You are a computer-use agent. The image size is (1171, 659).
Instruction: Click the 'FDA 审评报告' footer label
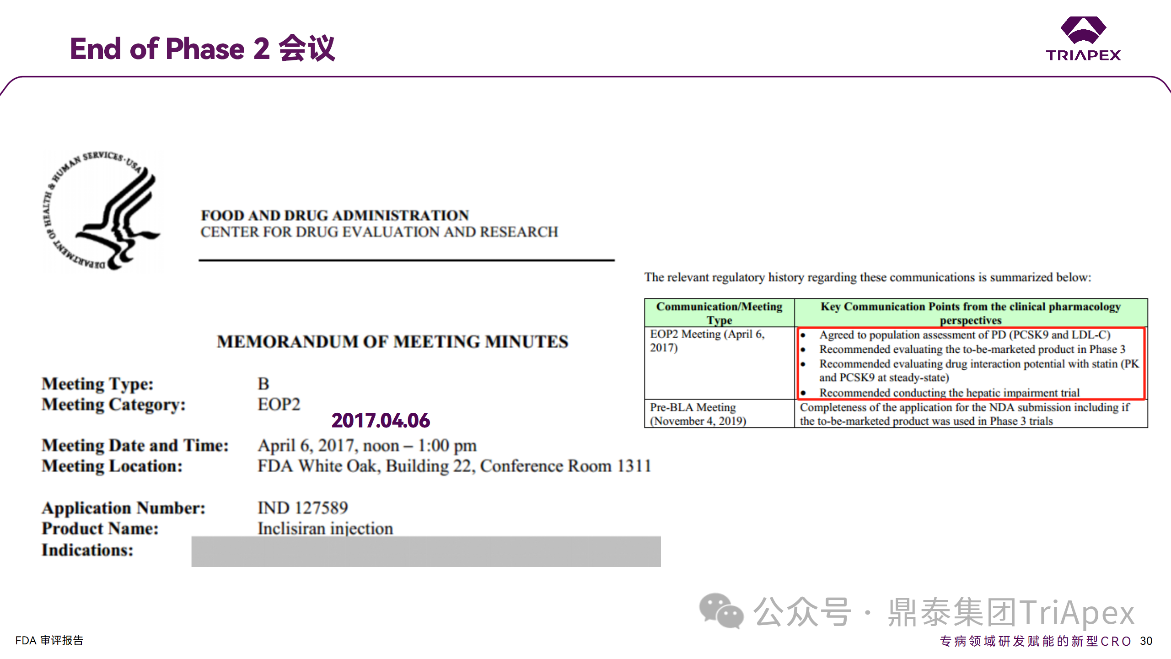tap(49, 640)
